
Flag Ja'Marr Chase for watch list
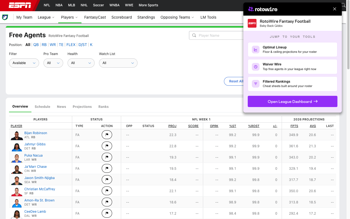tap(107, 168)
